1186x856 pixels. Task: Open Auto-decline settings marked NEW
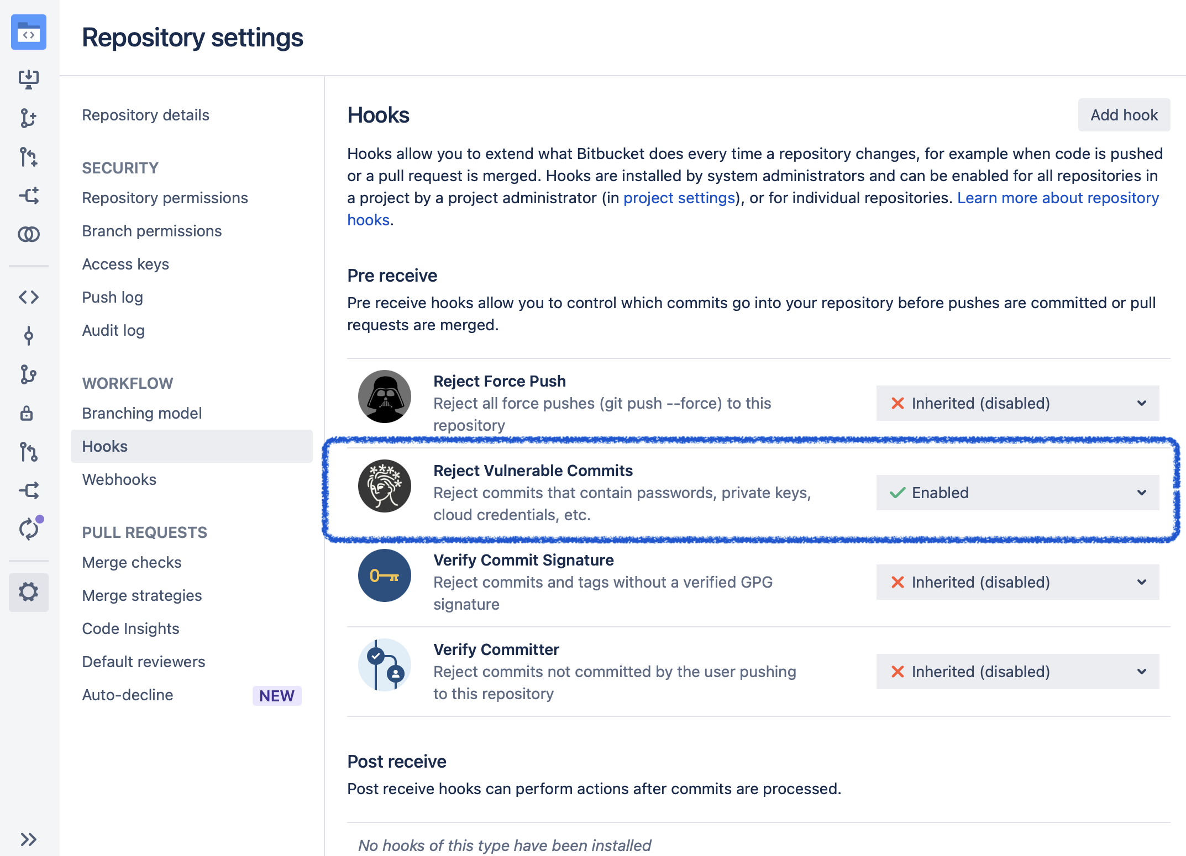tap(128, 695)
